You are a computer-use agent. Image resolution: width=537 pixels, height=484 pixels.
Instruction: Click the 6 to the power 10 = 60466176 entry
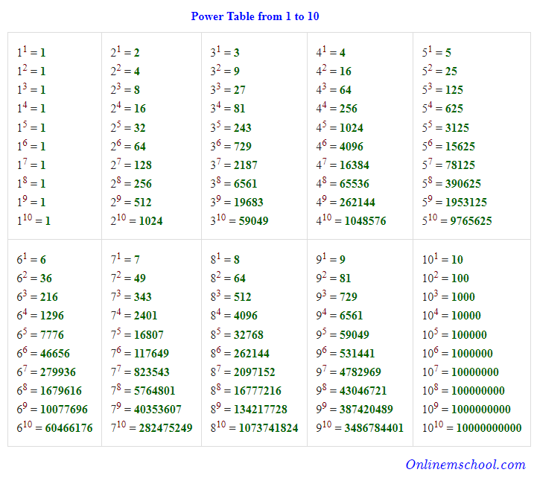pos(54,427)
